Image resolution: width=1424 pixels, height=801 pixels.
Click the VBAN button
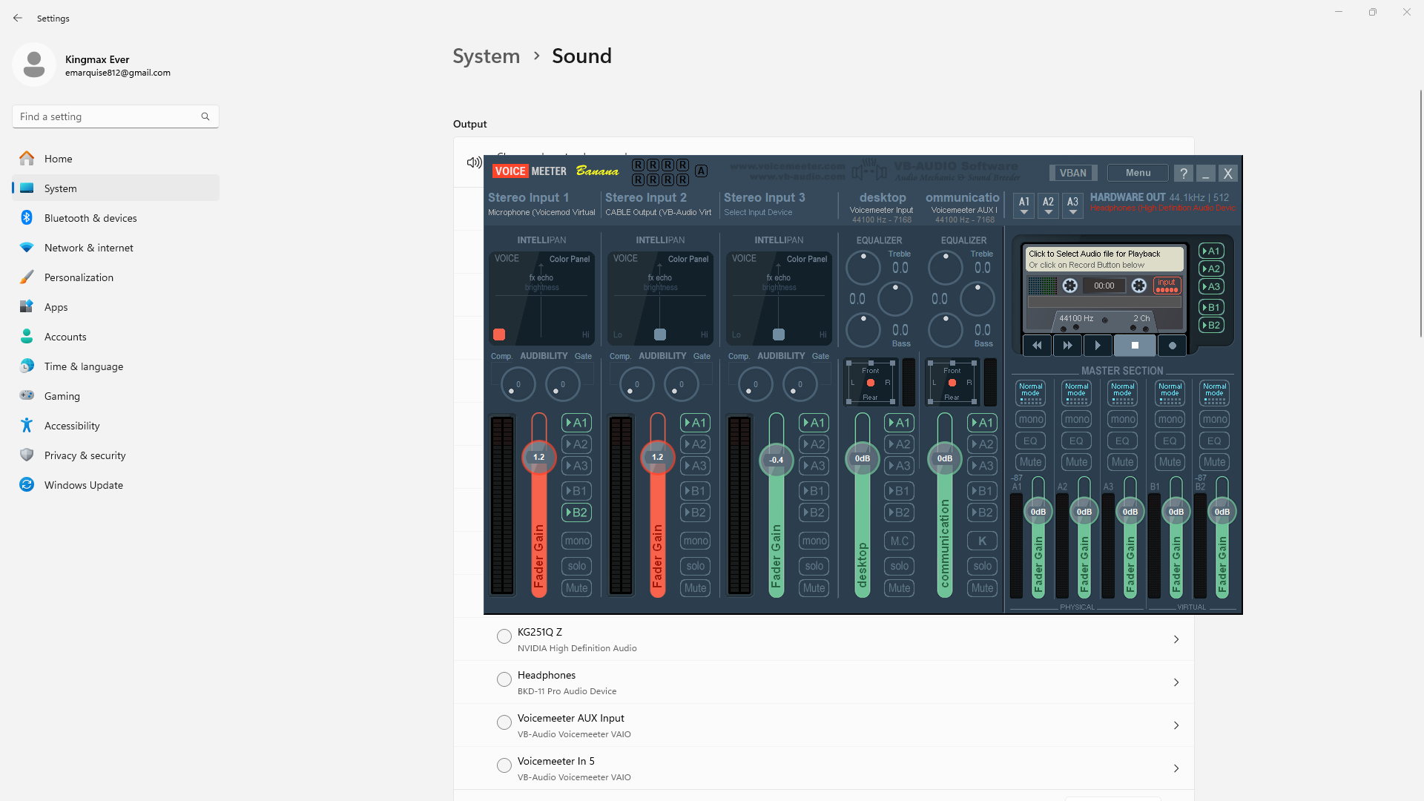[x=1072, y=173]
